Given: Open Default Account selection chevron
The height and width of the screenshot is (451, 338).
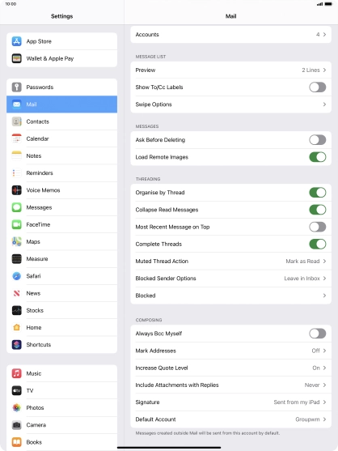Looking at the screenshot, I should tap(324, 419).
